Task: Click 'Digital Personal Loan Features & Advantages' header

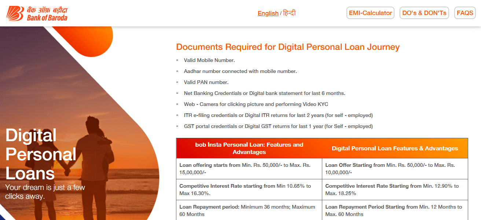Action: coord(395,148)
